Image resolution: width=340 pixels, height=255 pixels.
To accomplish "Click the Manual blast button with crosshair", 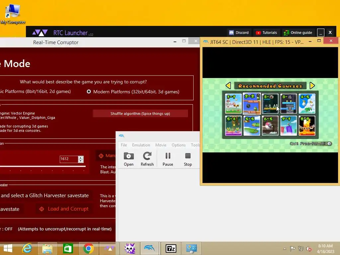I will tap(107, 156).
